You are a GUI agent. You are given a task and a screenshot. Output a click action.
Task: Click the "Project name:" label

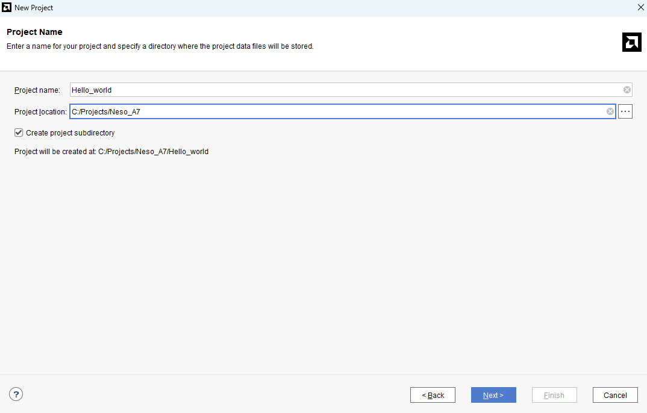pos(37,90)
